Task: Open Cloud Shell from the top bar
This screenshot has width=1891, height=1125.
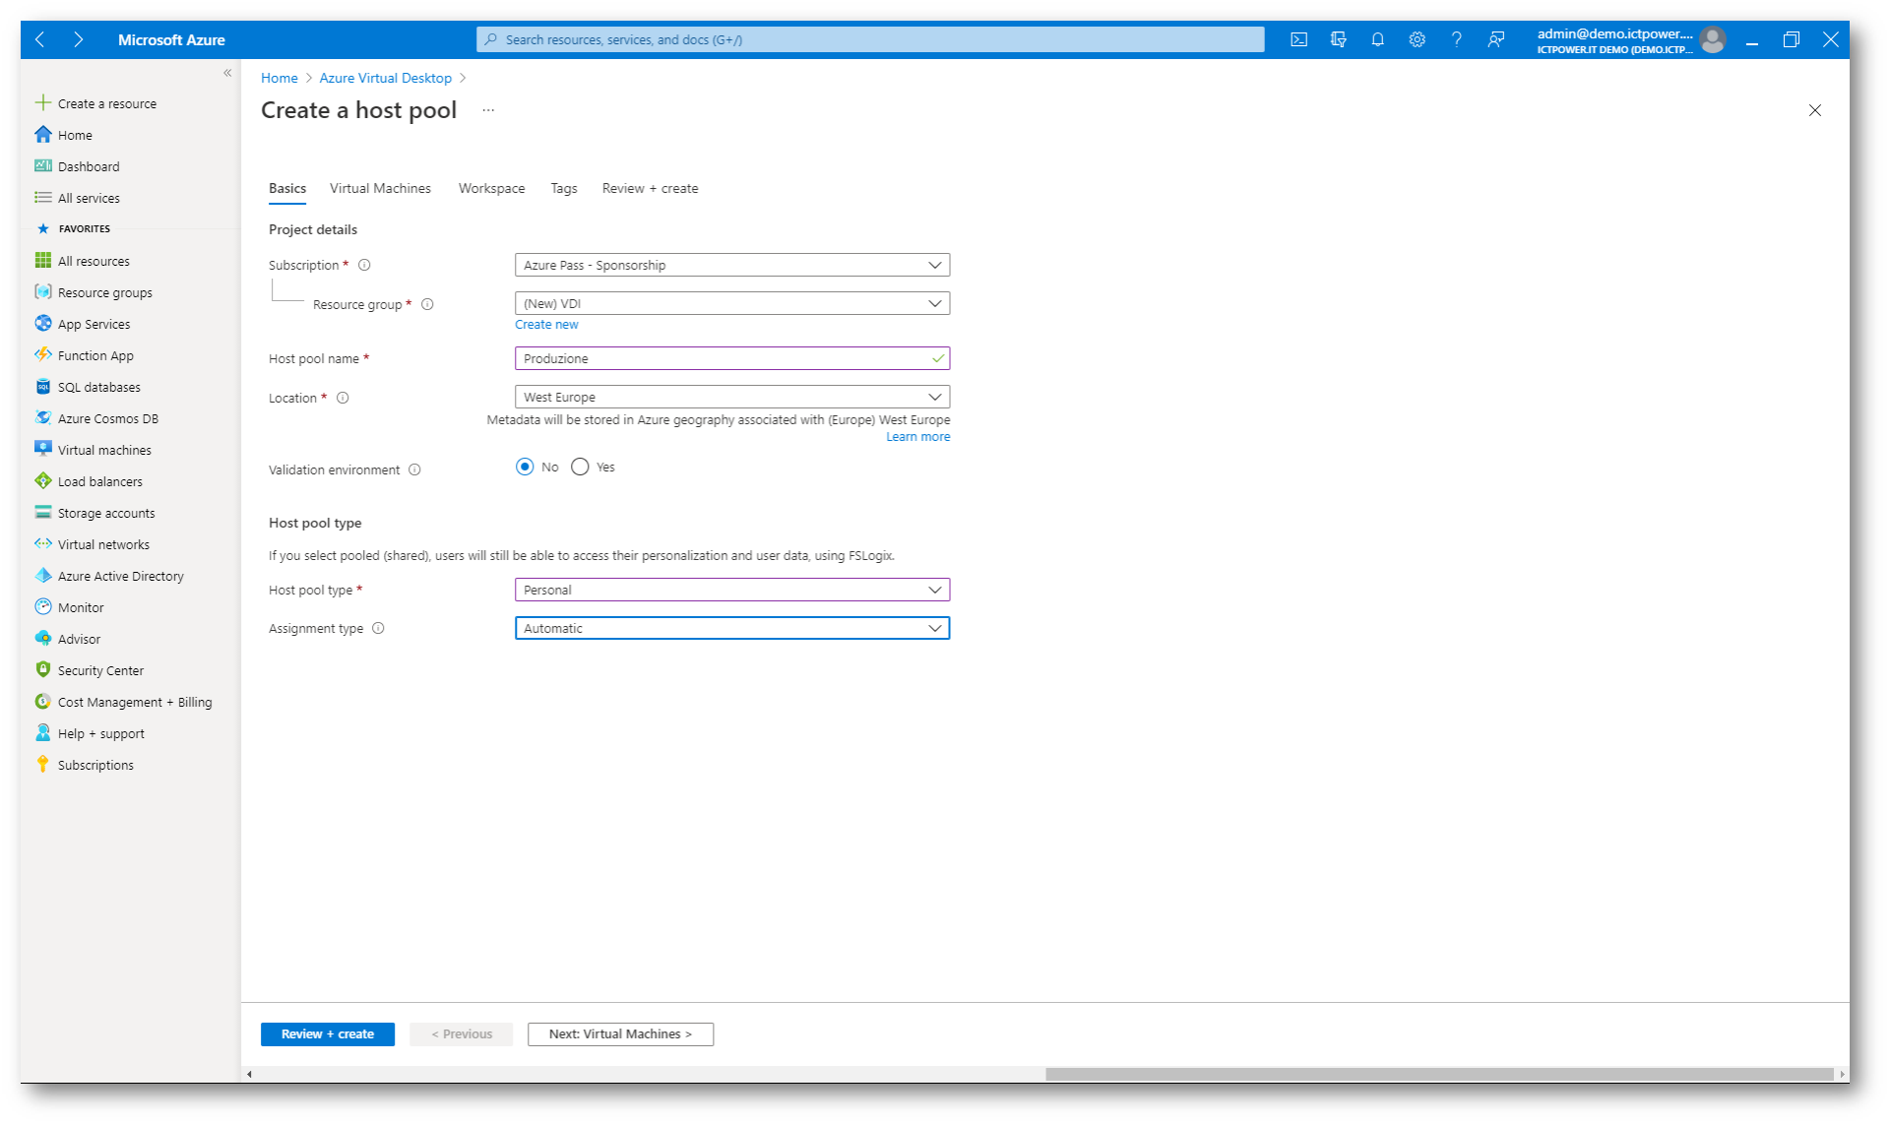Action: [1298, 39]
